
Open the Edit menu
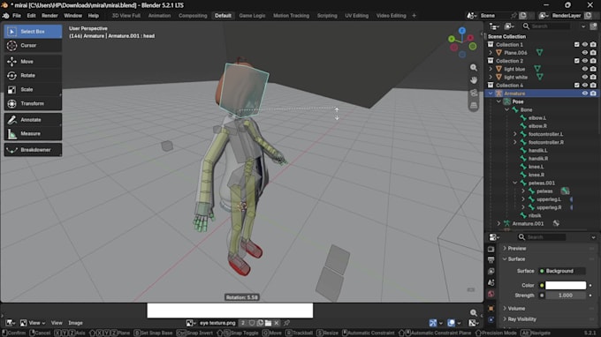[32, 16]
